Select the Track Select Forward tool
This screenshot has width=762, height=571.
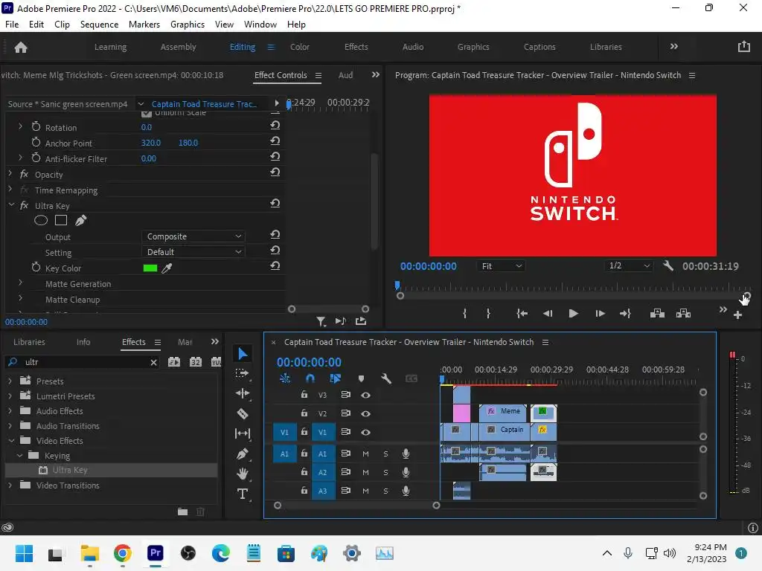pyautogui.click(x=242, y=373)
